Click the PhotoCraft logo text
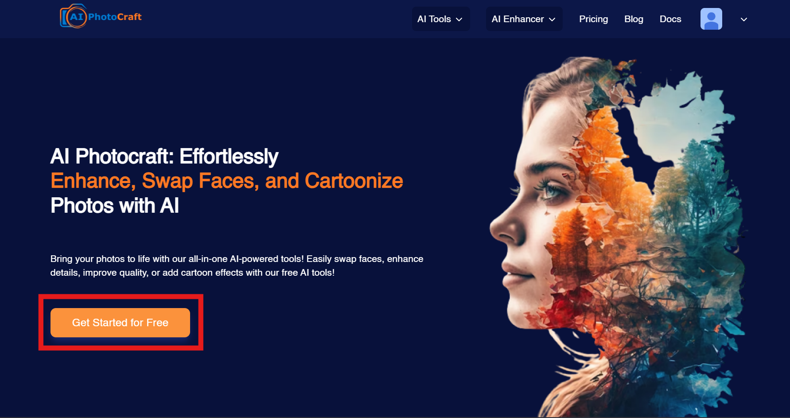The height and width of the screenshot is (418, 790). coord(115,17)
